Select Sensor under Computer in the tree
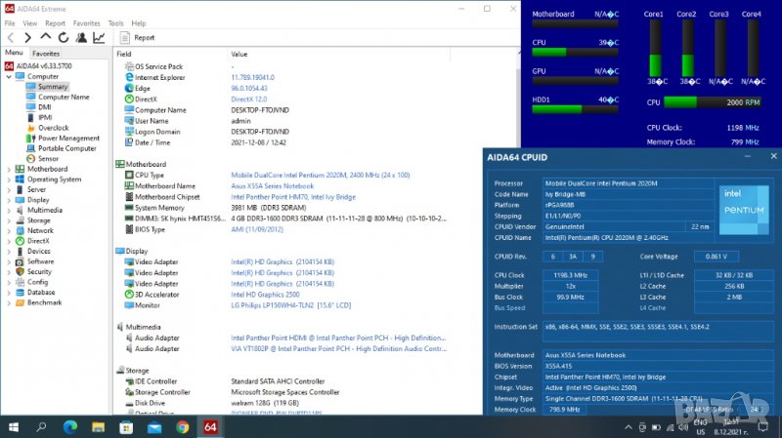 point(48,158)
